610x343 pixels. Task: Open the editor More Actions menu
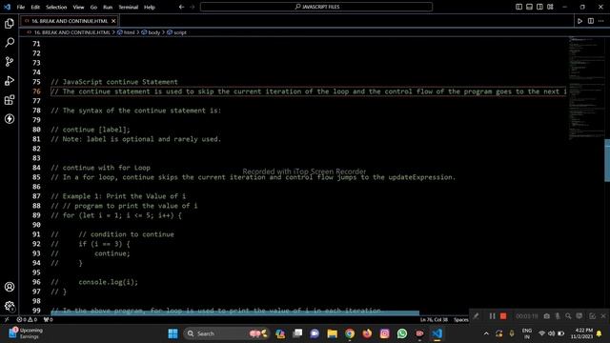click(x=601, y=21)
